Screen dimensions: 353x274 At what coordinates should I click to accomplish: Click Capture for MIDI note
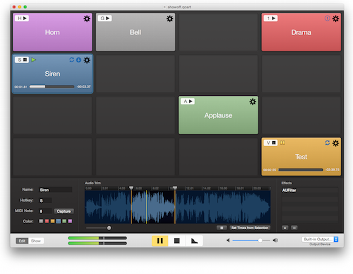coord(64,211)
